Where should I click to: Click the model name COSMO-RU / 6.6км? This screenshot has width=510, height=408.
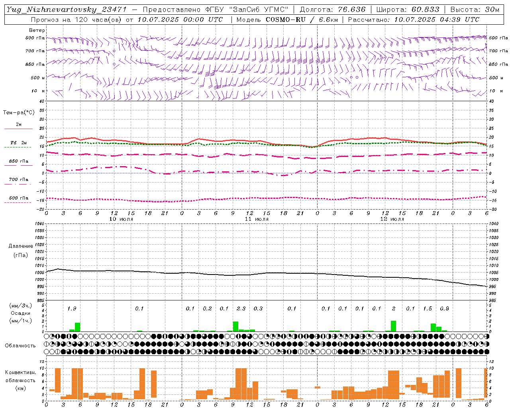click(302, 20)
